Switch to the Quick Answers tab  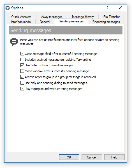(x=21, y=17)
